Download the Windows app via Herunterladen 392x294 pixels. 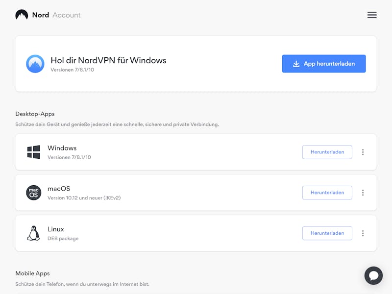(x=327, y=152)
